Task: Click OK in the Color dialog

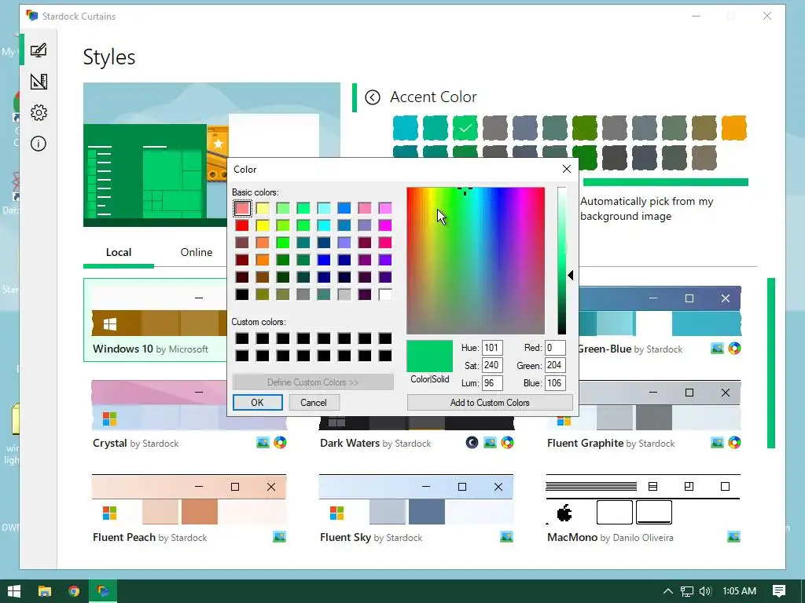Action: tap(257, 403)
